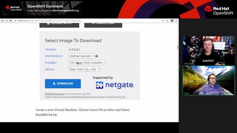Open the Installer CD Image (ISO) dropdown

87,62
